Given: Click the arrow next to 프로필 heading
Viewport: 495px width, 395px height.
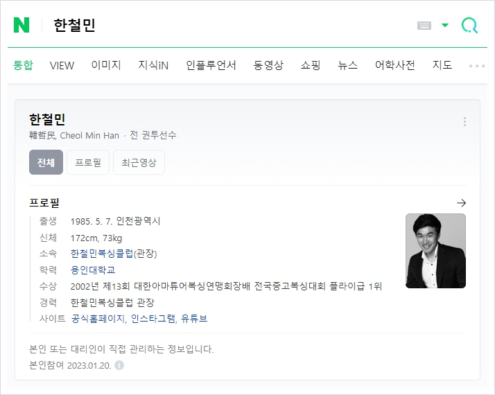Looking at the screenshot, I should pyautogui.click(x=461, y=203).
